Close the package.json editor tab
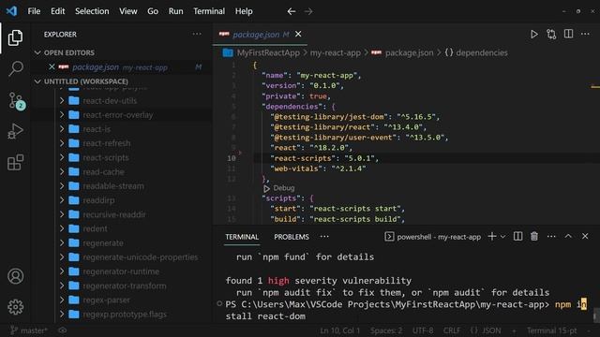 pos(298,34)
